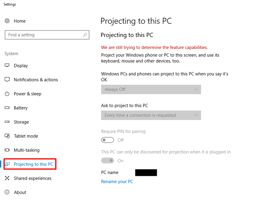Click the Home gear icon
This screenshot has height=201, width=273.
tap(7, 21)
